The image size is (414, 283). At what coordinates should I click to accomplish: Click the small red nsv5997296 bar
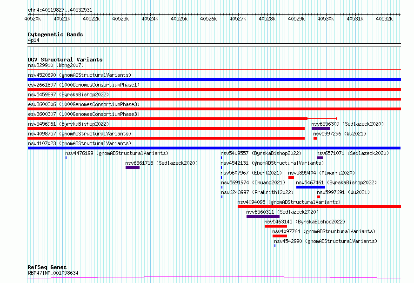pyautogui.click(x=315, y=138)
